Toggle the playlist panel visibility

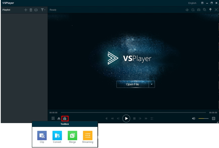[x=53, y=119]
